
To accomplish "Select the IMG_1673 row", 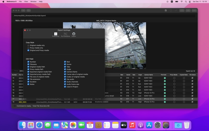I will point(104,99).
